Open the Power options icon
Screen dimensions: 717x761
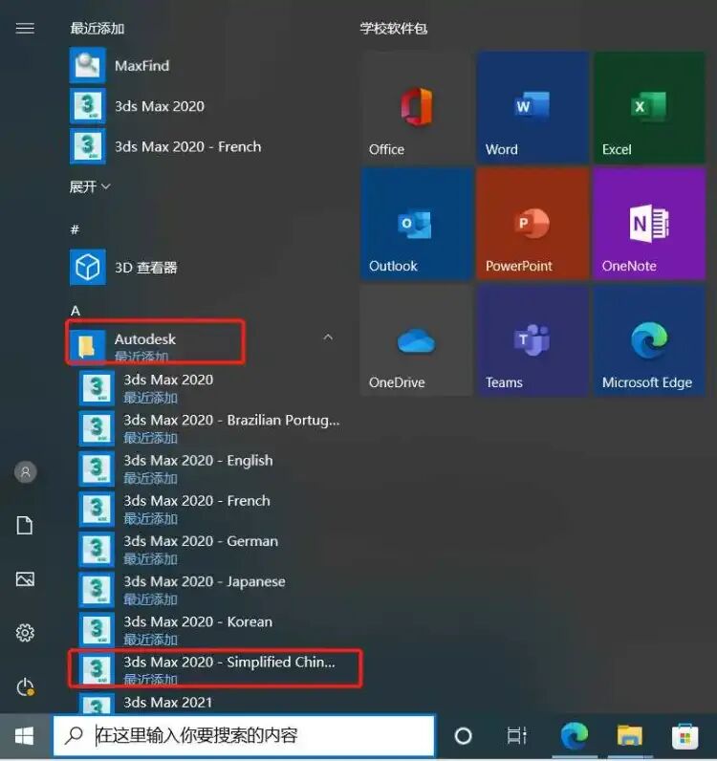pos(25,686)
